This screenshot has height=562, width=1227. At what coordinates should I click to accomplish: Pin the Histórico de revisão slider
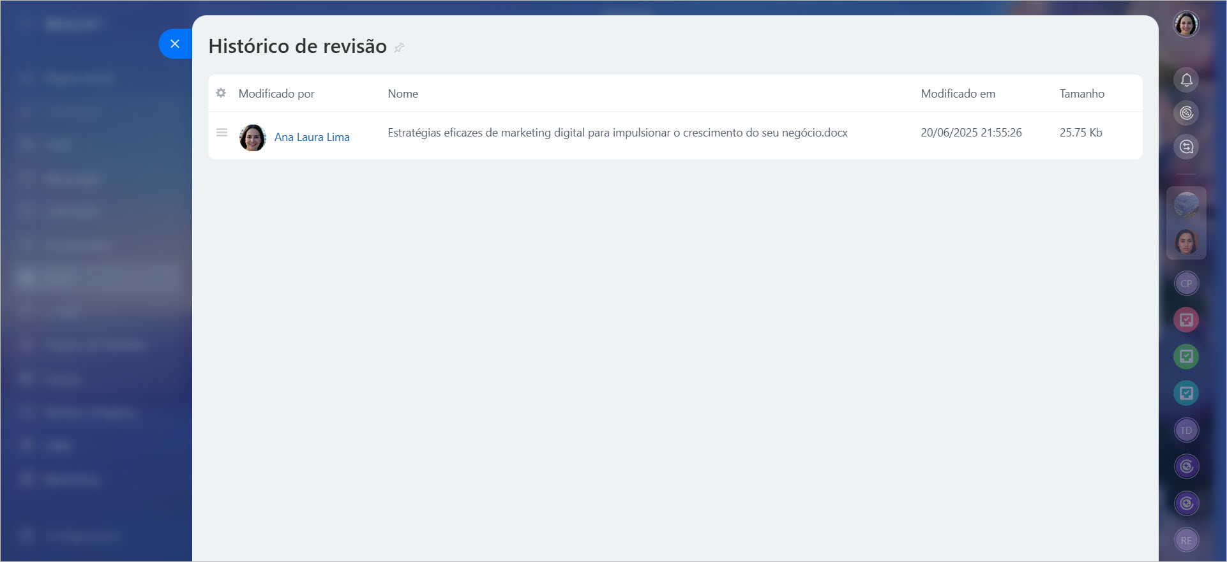pos(399,47)
